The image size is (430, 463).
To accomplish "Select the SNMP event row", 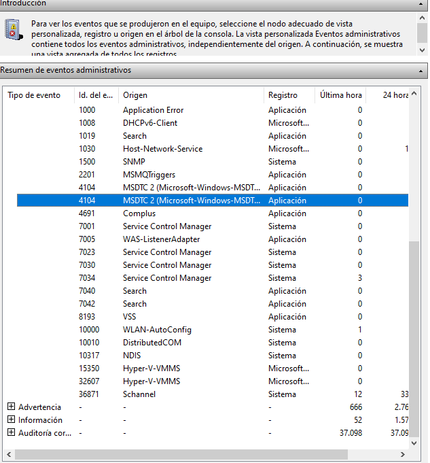I will point(213,162).
